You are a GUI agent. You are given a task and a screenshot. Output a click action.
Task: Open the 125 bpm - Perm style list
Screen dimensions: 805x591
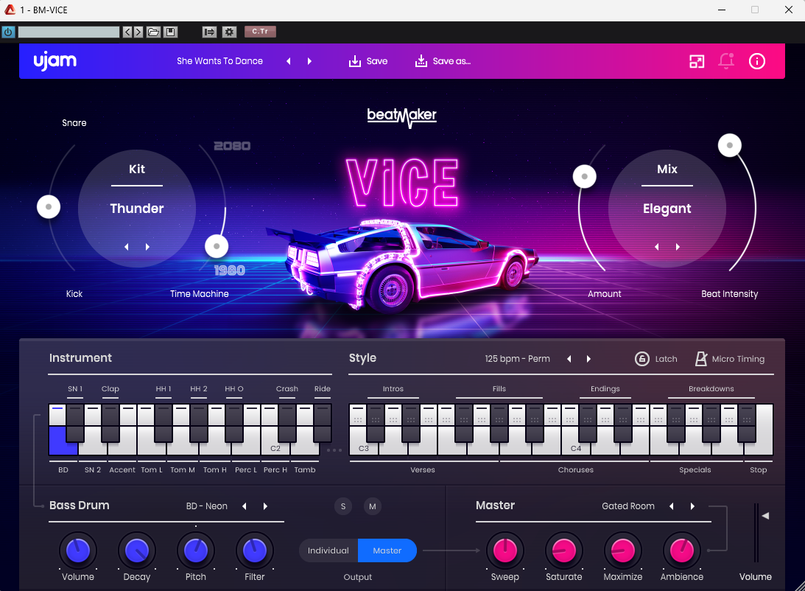click(518, 359)
